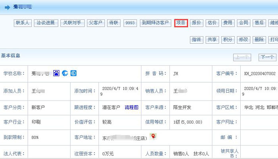Select the highlighted 项目 button

coord(181,23)
